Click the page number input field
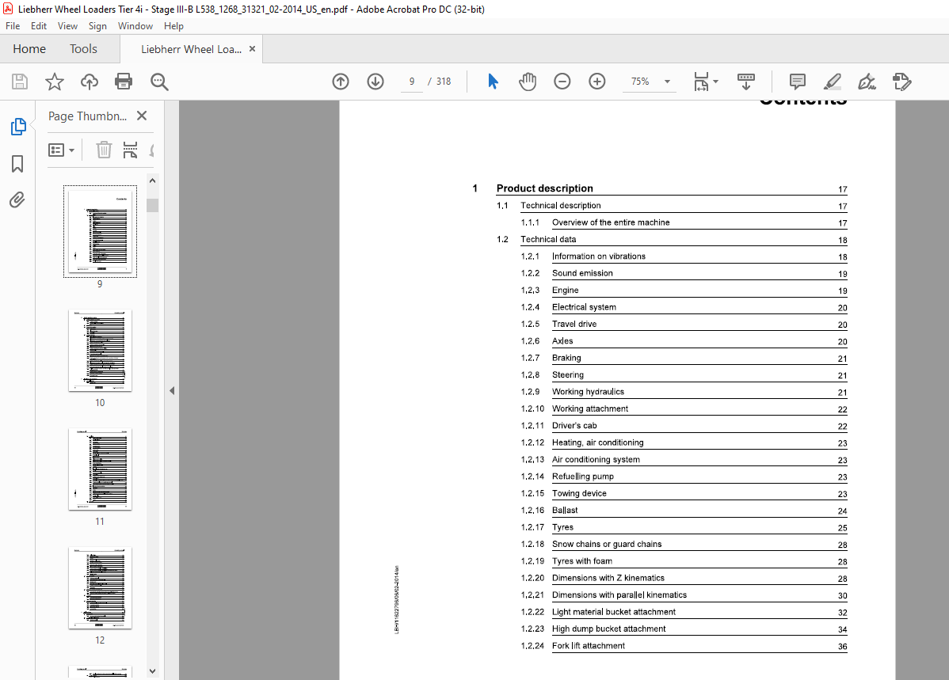The height and width of the screenshot is (680, 949). (412, 81)
